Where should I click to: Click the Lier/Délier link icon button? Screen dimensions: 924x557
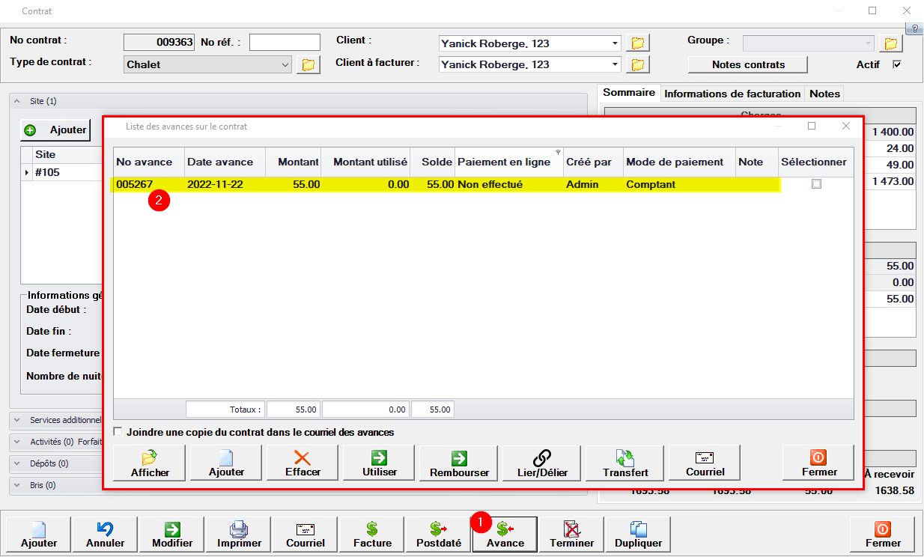click(x=542, y=463)
